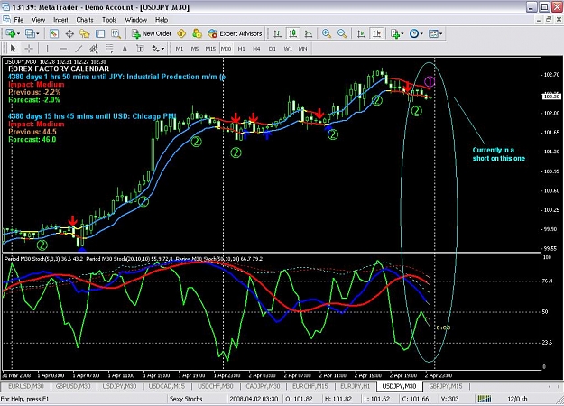Switch to MN monthly timeframe
The height and width of the screenshot is (406, 564).
(x=303, y=49)
